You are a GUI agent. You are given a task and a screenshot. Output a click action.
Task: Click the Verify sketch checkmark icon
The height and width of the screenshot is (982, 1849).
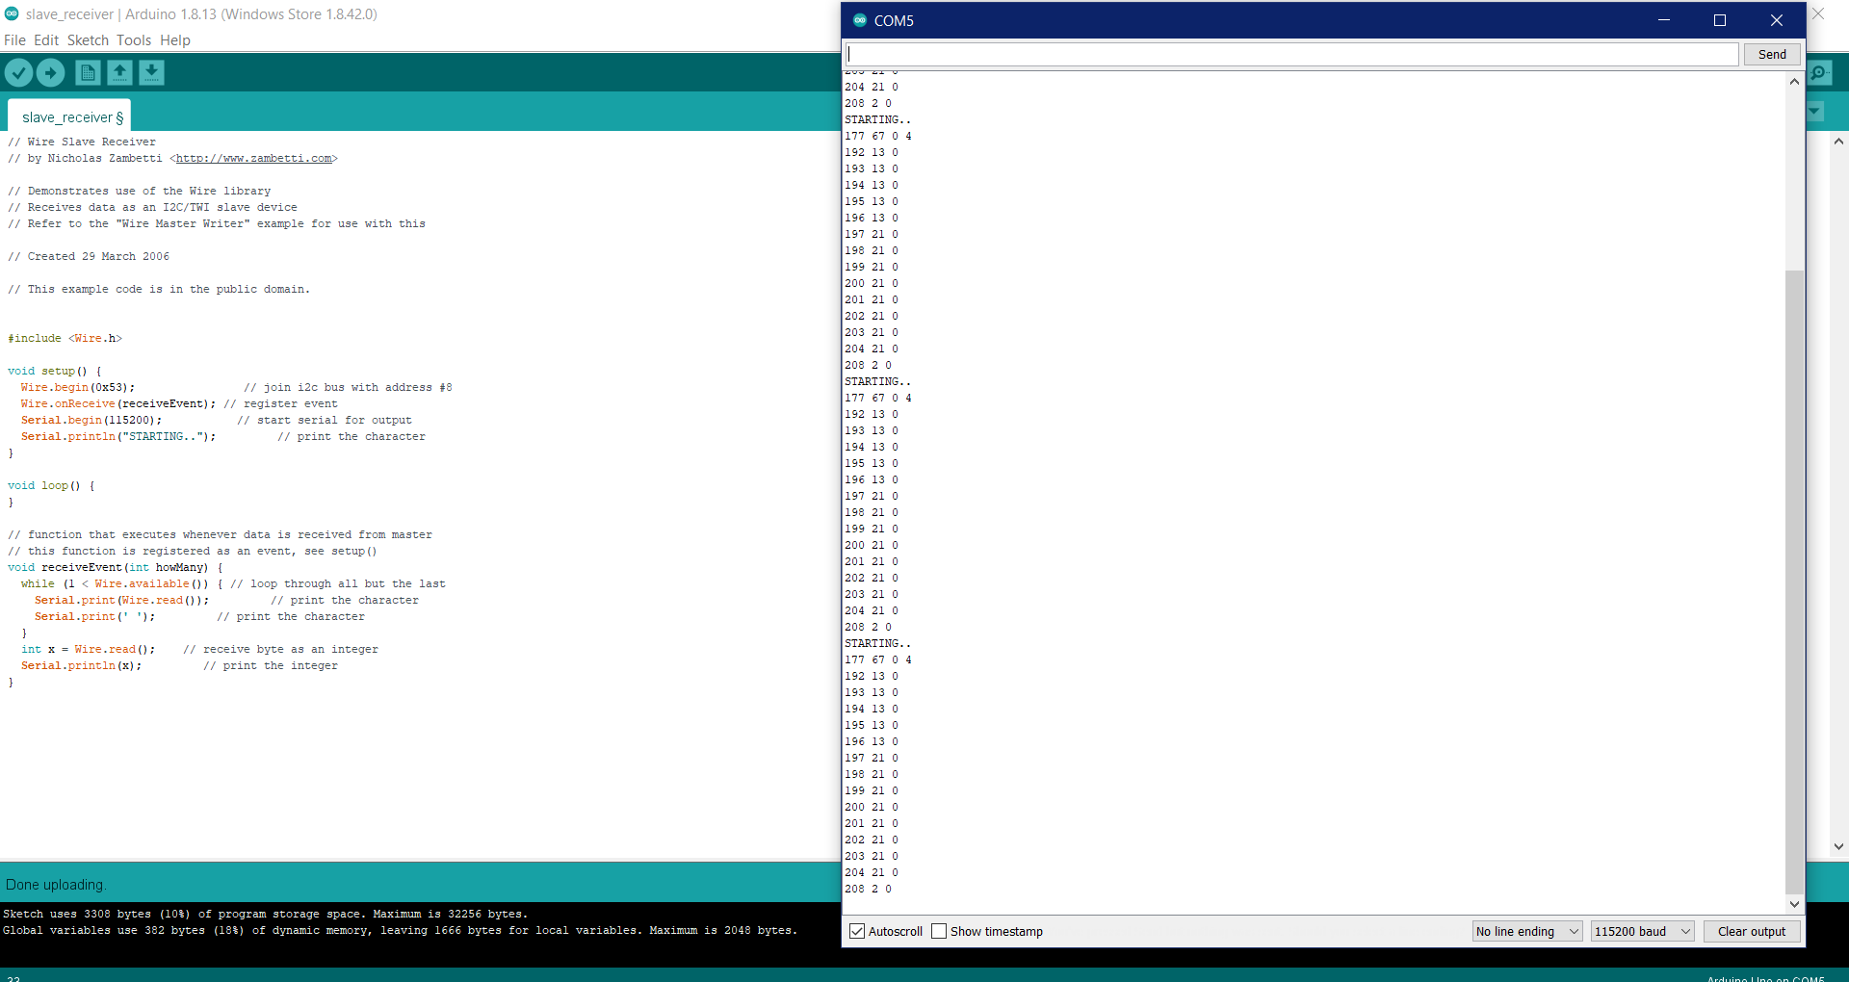point(18,72)
